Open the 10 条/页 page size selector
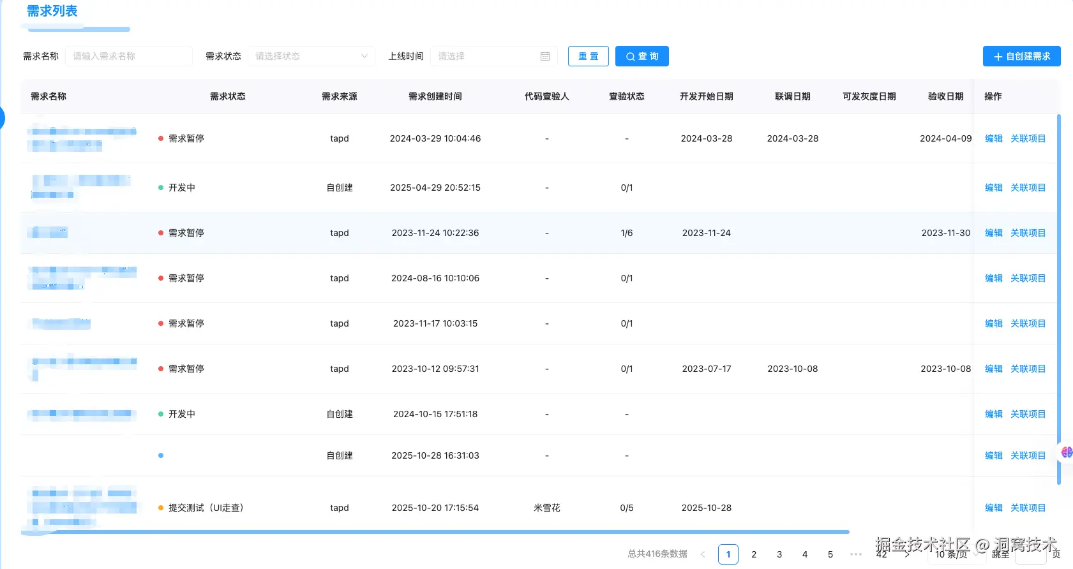Screen dimensions: 1073x569 tap(956, 554)
